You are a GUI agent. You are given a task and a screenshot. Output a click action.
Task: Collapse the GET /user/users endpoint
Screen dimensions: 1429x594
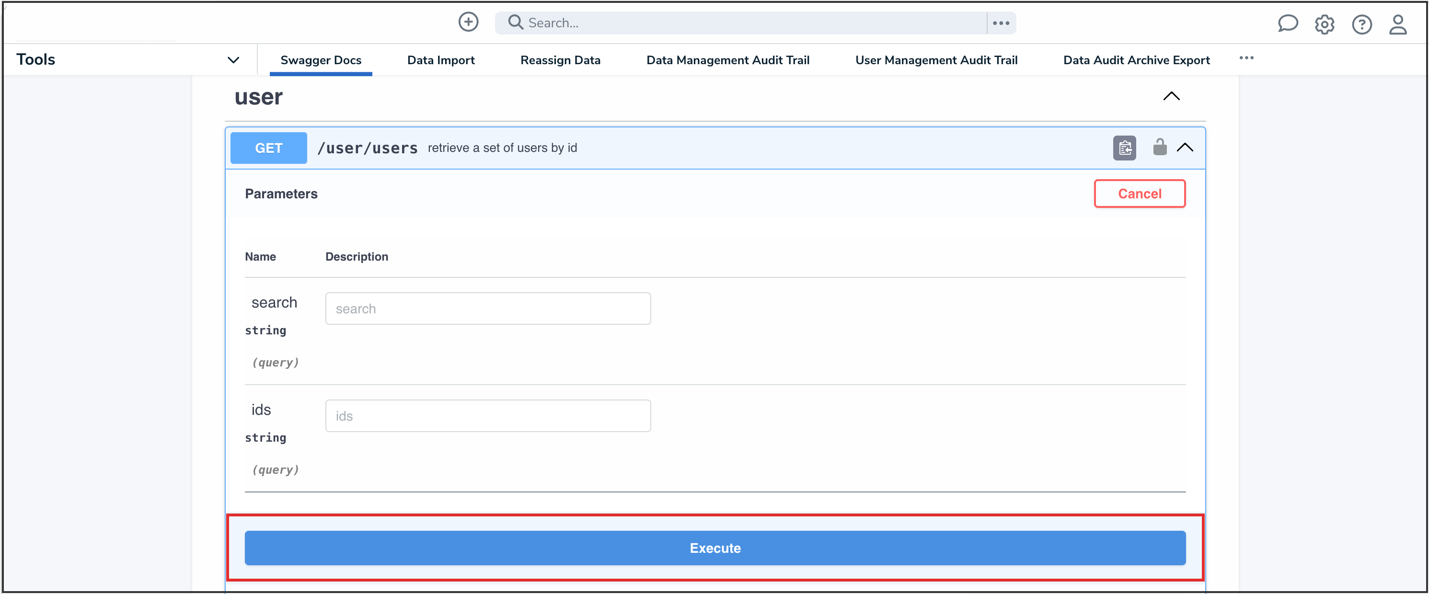(1185, 148)
